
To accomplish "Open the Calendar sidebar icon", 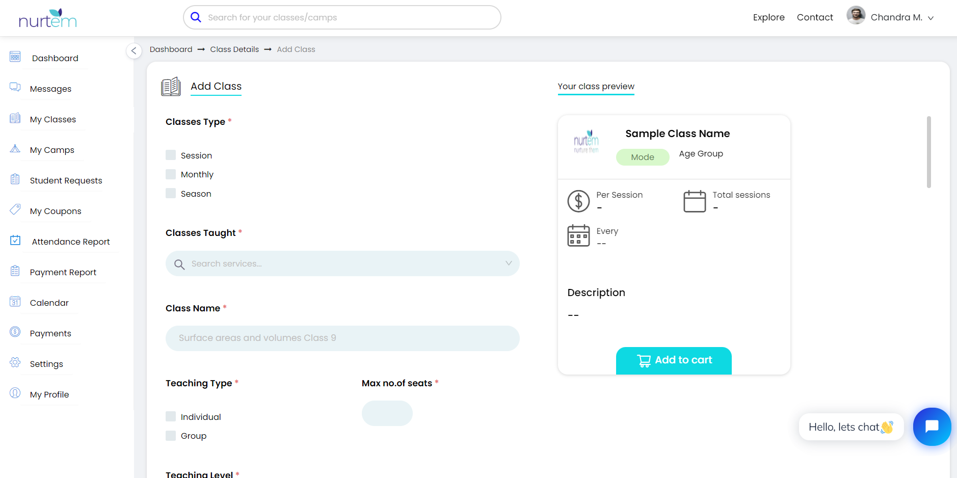I will click(x=15, y=302).
